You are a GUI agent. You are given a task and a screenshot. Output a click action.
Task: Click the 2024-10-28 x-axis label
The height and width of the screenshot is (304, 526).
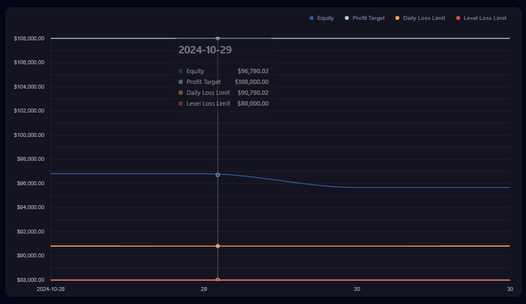[51, 289]
